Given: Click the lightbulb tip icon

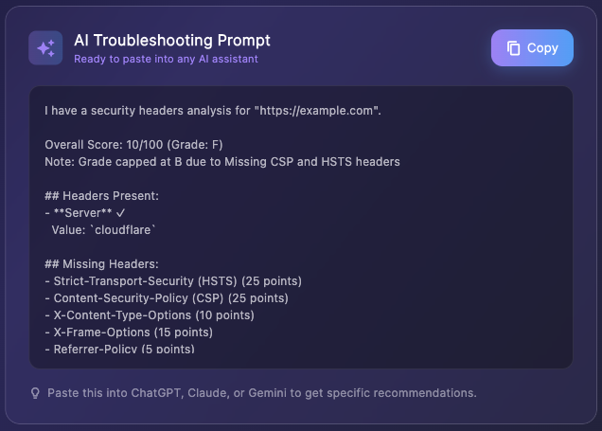Looking at the screenshot, I should 36,392.
